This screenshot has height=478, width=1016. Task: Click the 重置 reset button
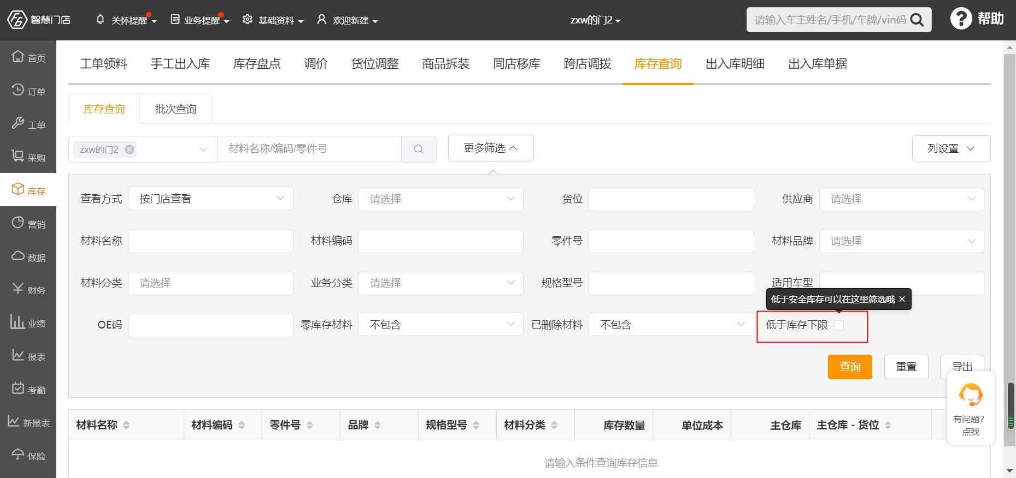point(906,367)
